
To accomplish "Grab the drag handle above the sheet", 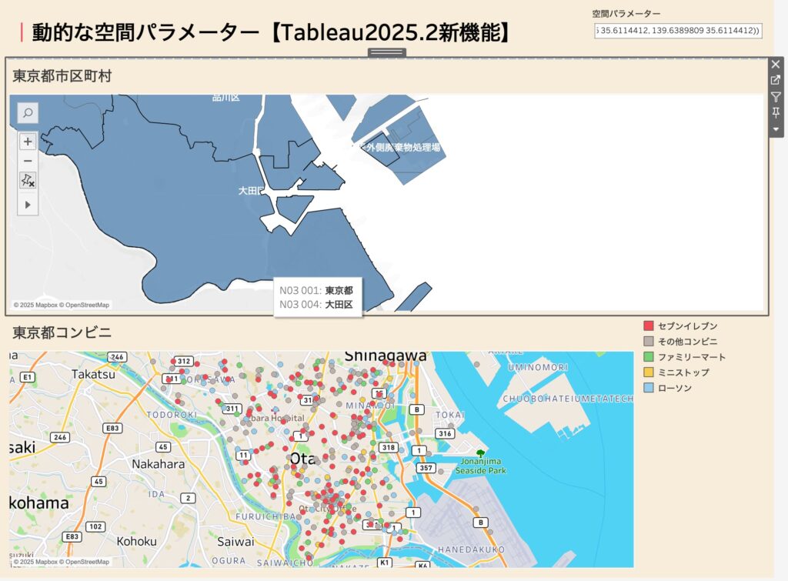I will point(386,52).
